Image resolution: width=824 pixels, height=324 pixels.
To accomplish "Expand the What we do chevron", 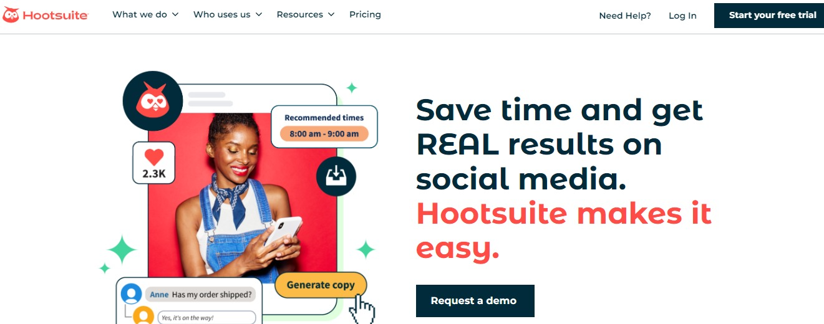I will coord(175,14).
